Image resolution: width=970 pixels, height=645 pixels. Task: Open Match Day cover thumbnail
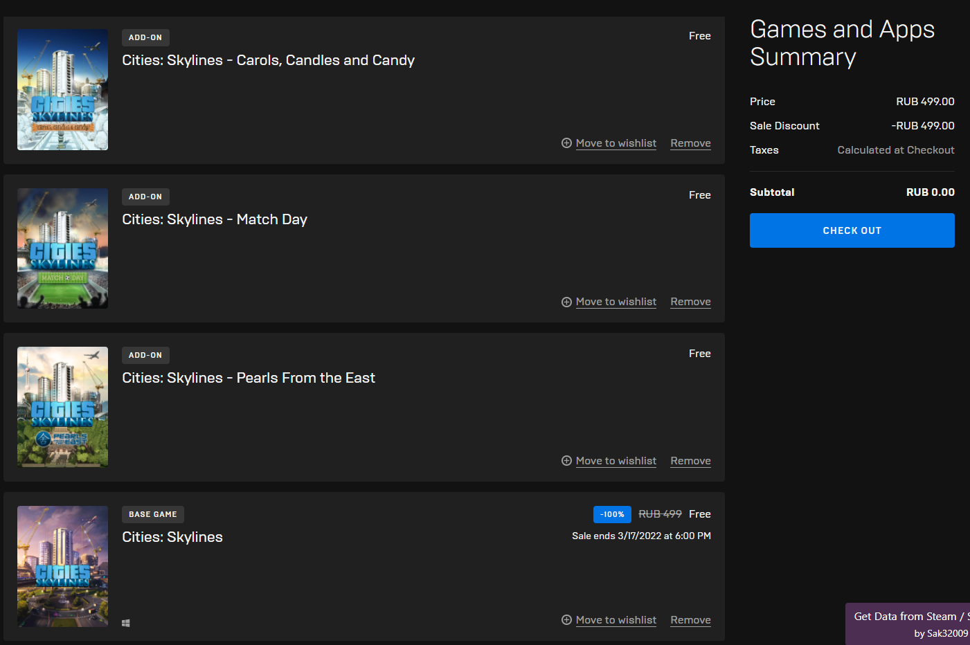click(62, 248)
